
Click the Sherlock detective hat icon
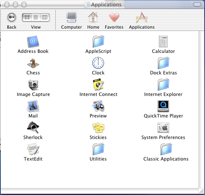tap(33, 127)
